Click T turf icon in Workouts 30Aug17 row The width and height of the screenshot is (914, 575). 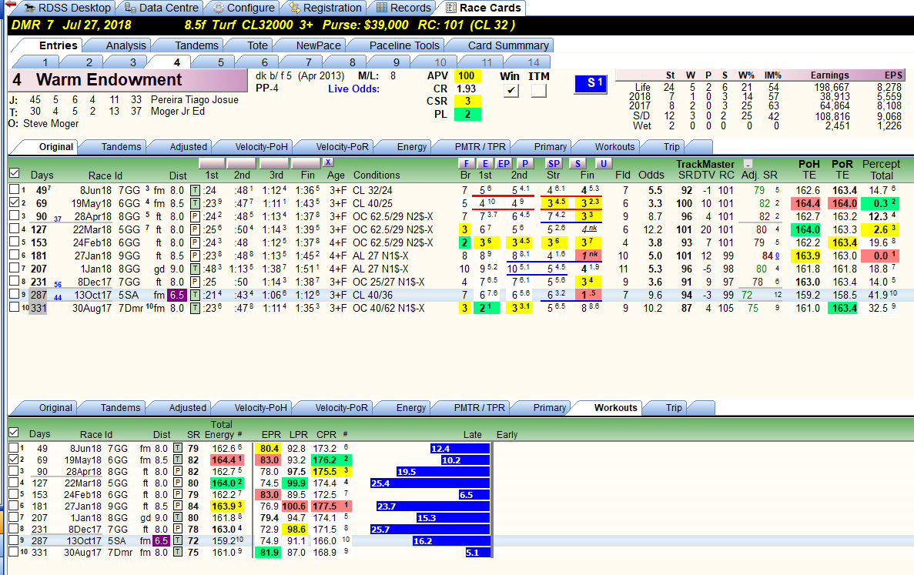point(178,552)
